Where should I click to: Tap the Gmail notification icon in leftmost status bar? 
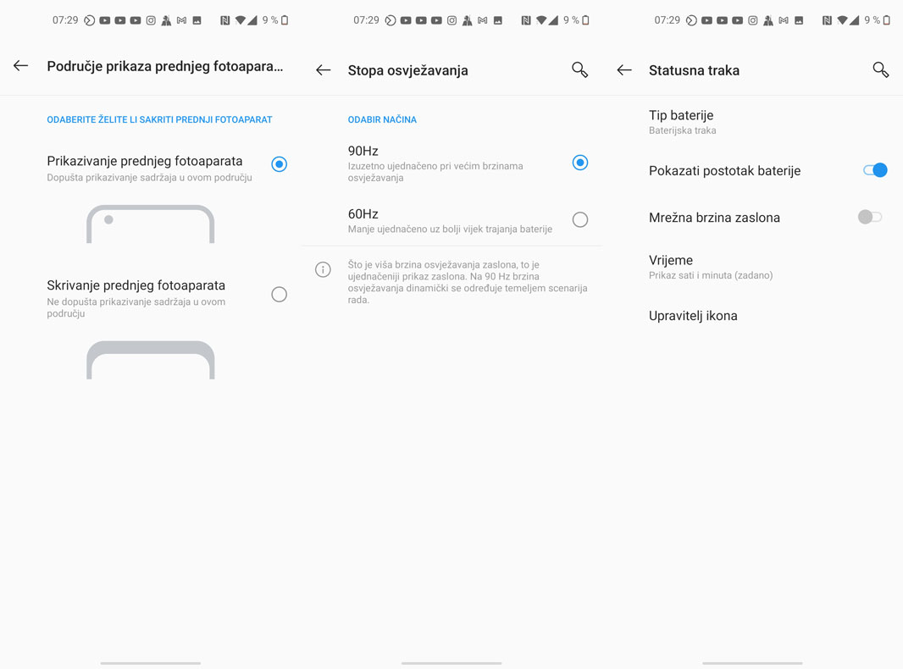(181, 20)
